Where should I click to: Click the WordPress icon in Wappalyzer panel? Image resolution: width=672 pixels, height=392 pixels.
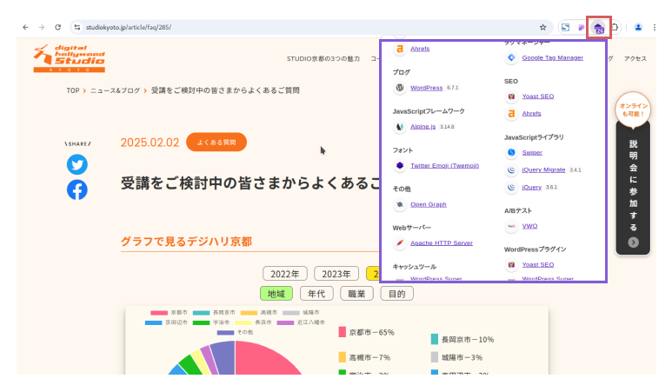tap(400, 88)
